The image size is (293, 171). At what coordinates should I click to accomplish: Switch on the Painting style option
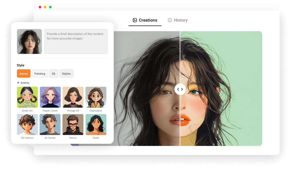pyautogui.click(x=40, y=73)
